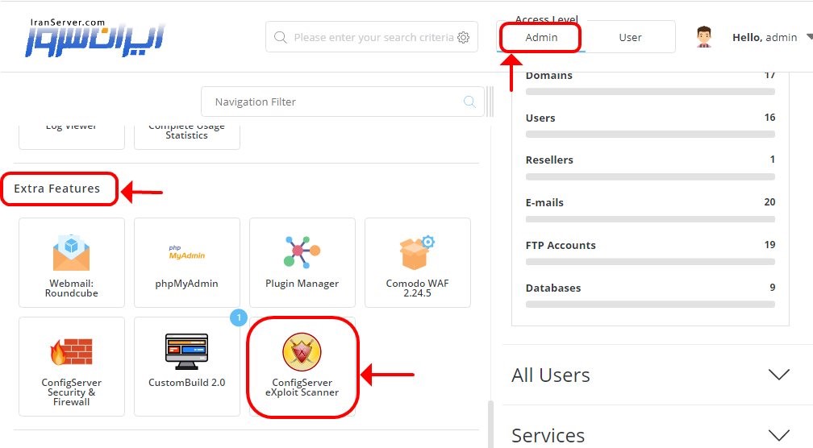Click the CustomBuild notification badge
Viewport: 813px width, 448px height.
[239, 317]
